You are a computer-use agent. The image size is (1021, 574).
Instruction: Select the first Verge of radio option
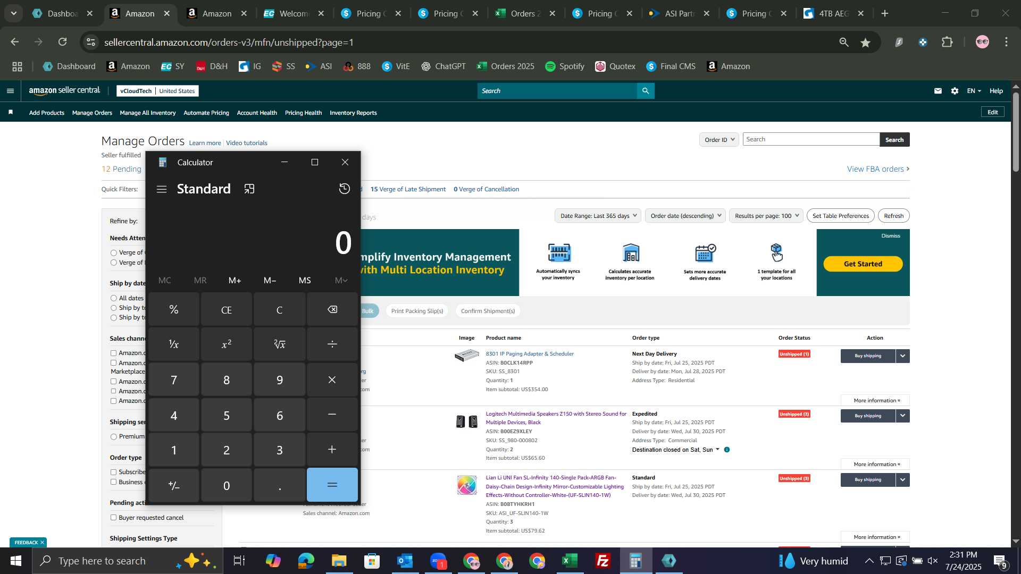click(113, 252)
